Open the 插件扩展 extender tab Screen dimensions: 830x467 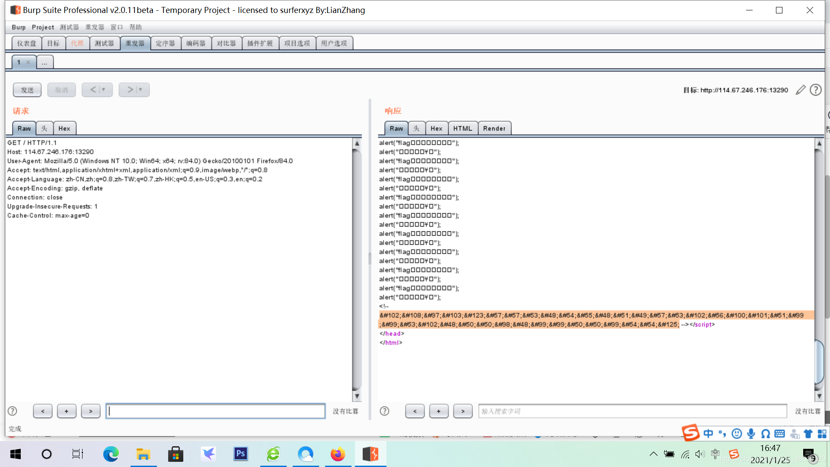[260, 43]
